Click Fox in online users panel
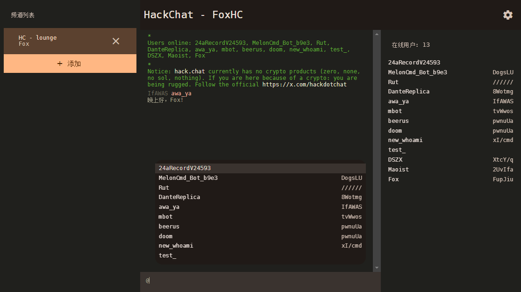 click(x=393, y=179)
